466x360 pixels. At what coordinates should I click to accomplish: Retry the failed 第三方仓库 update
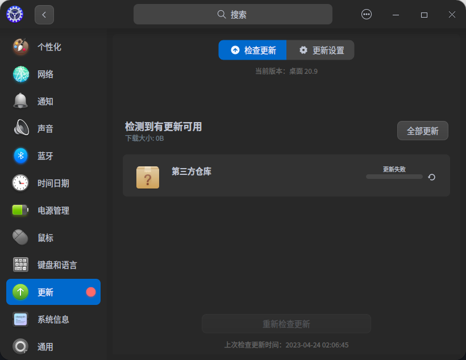(x=432, y=177)
